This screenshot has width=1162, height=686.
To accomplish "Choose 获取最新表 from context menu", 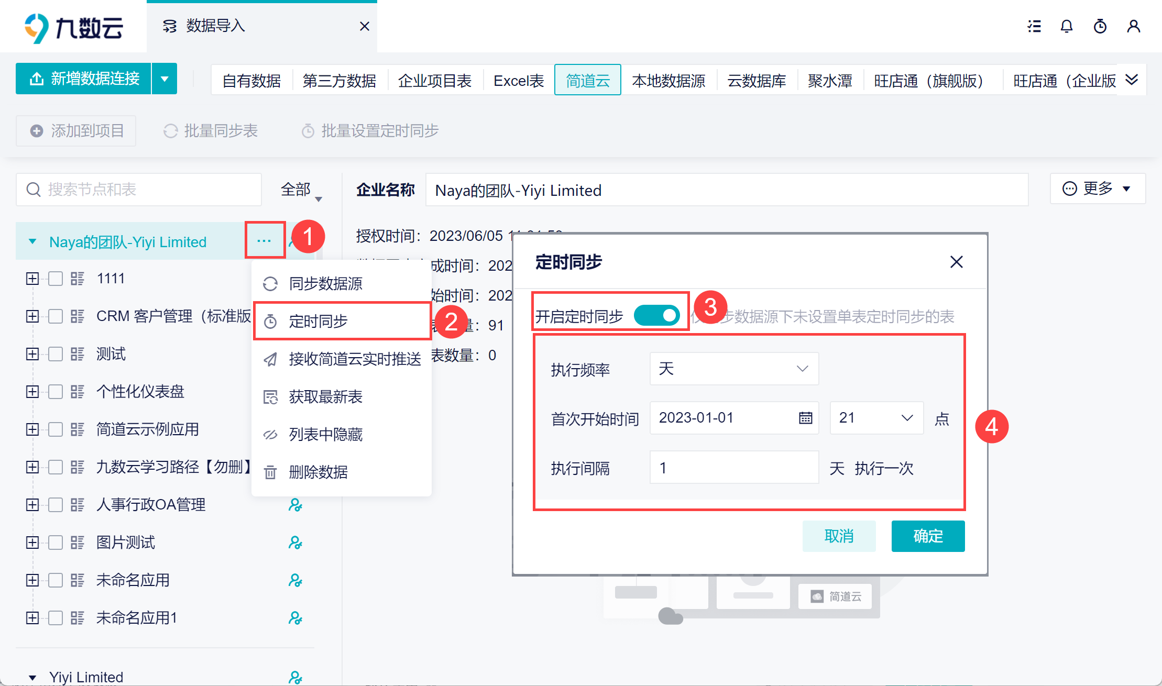I will pyautogui.click(x=325, y=397).
